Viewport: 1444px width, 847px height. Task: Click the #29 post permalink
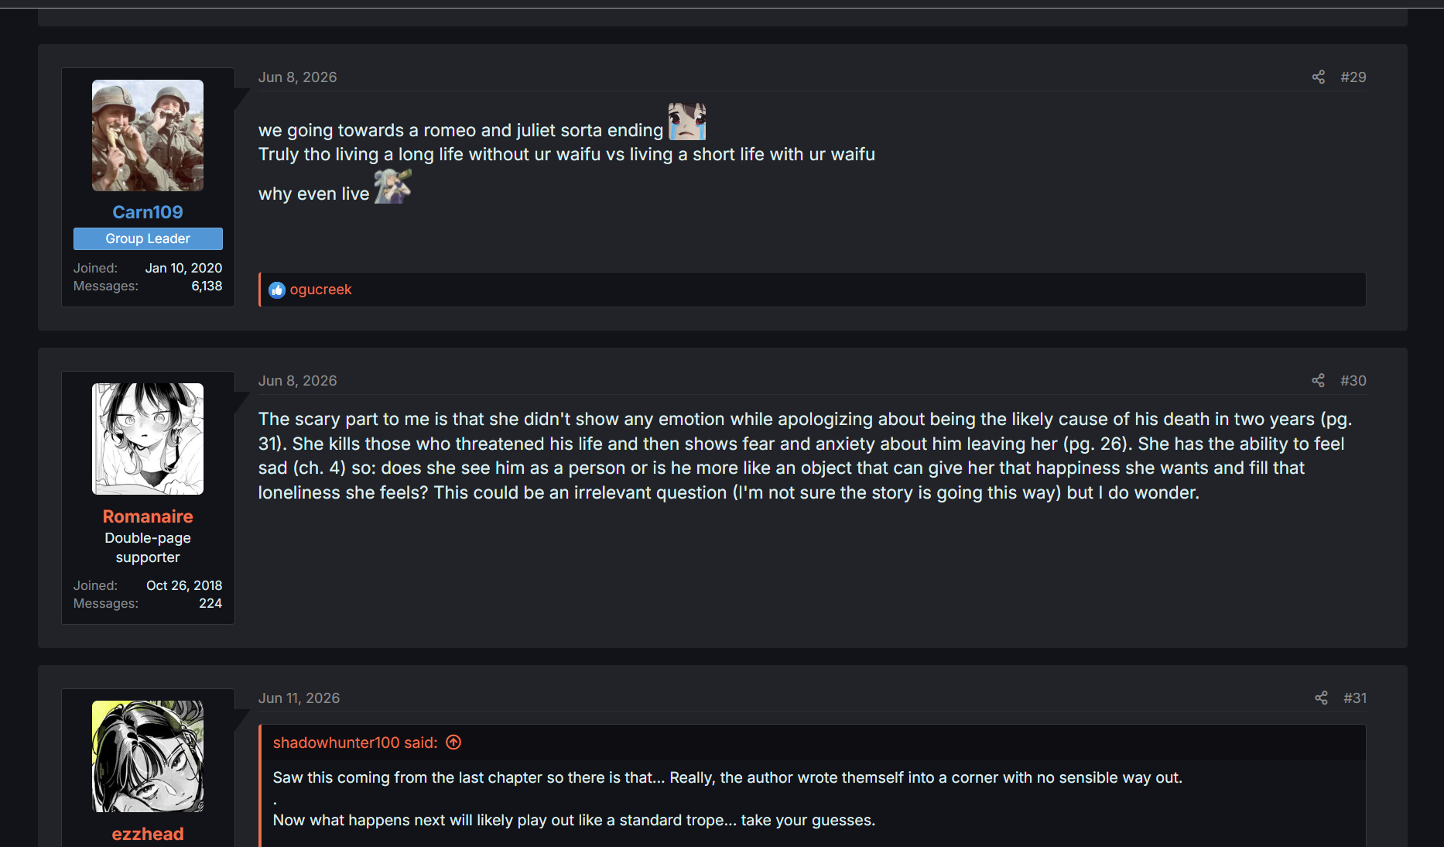point(1353,77)
